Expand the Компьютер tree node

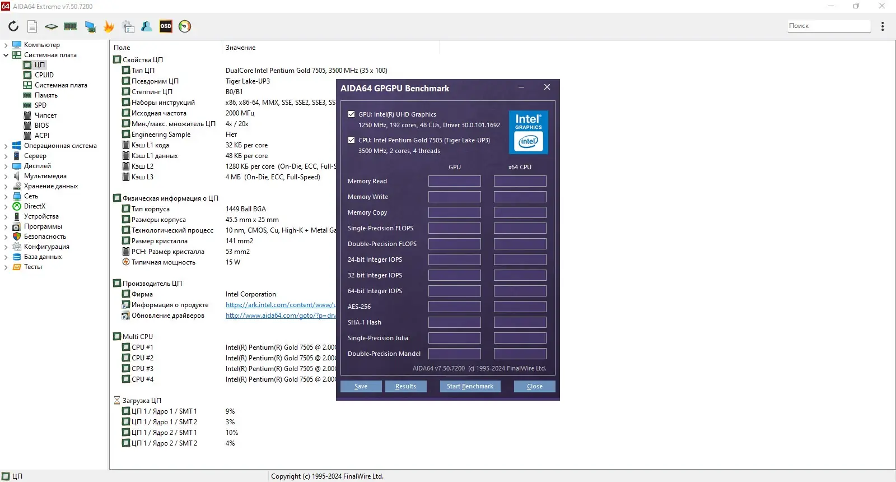[x=6, y=45]
